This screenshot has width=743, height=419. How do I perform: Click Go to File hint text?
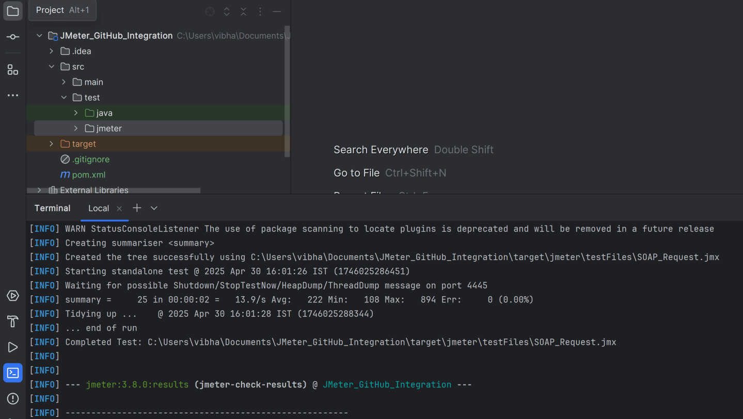[356, 173]
